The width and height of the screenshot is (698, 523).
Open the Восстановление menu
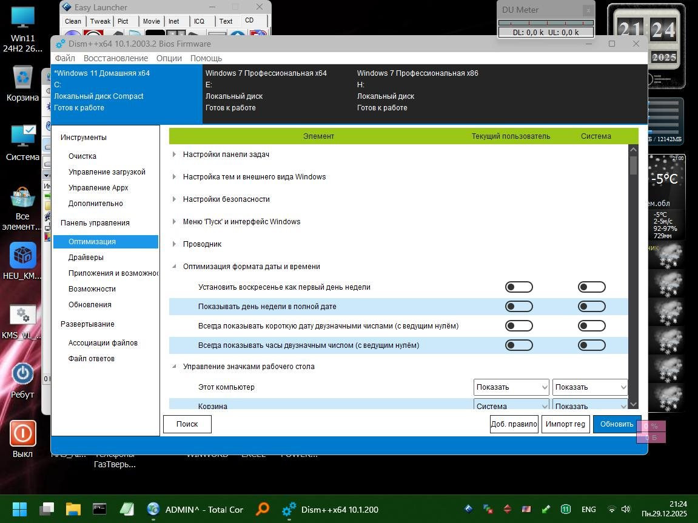(x=116, y=58)
